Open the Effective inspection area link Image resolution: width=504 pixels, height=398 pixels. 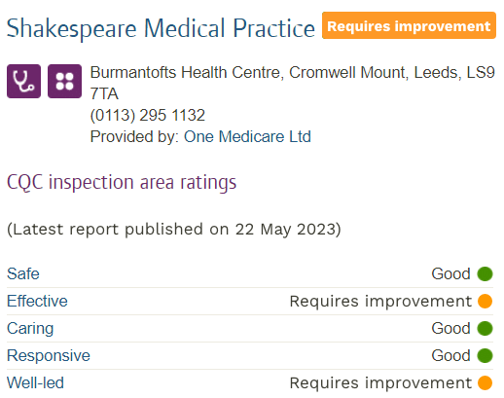[x=37, y=301]
